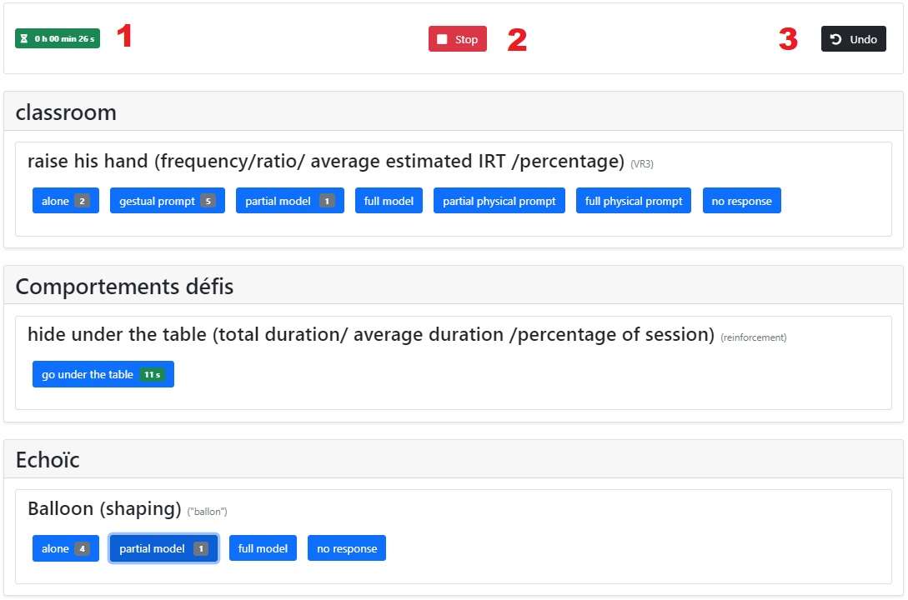
Task: Click the white square stop icon
Action: pyautogui.click(x=442, y=39)
